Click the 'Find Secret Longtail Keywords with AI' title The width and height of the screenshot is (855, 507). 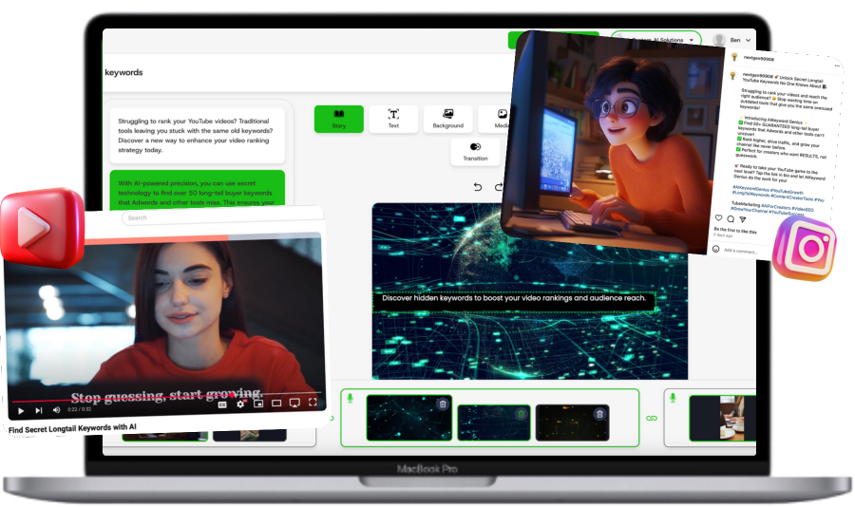pyautogui.click(x=72, y=428)
